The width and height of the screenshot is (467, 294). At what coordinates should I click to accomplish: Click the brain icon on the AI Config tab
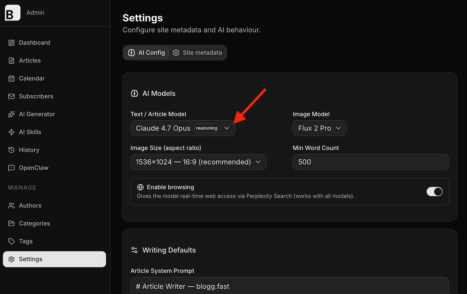coord(132,53)
